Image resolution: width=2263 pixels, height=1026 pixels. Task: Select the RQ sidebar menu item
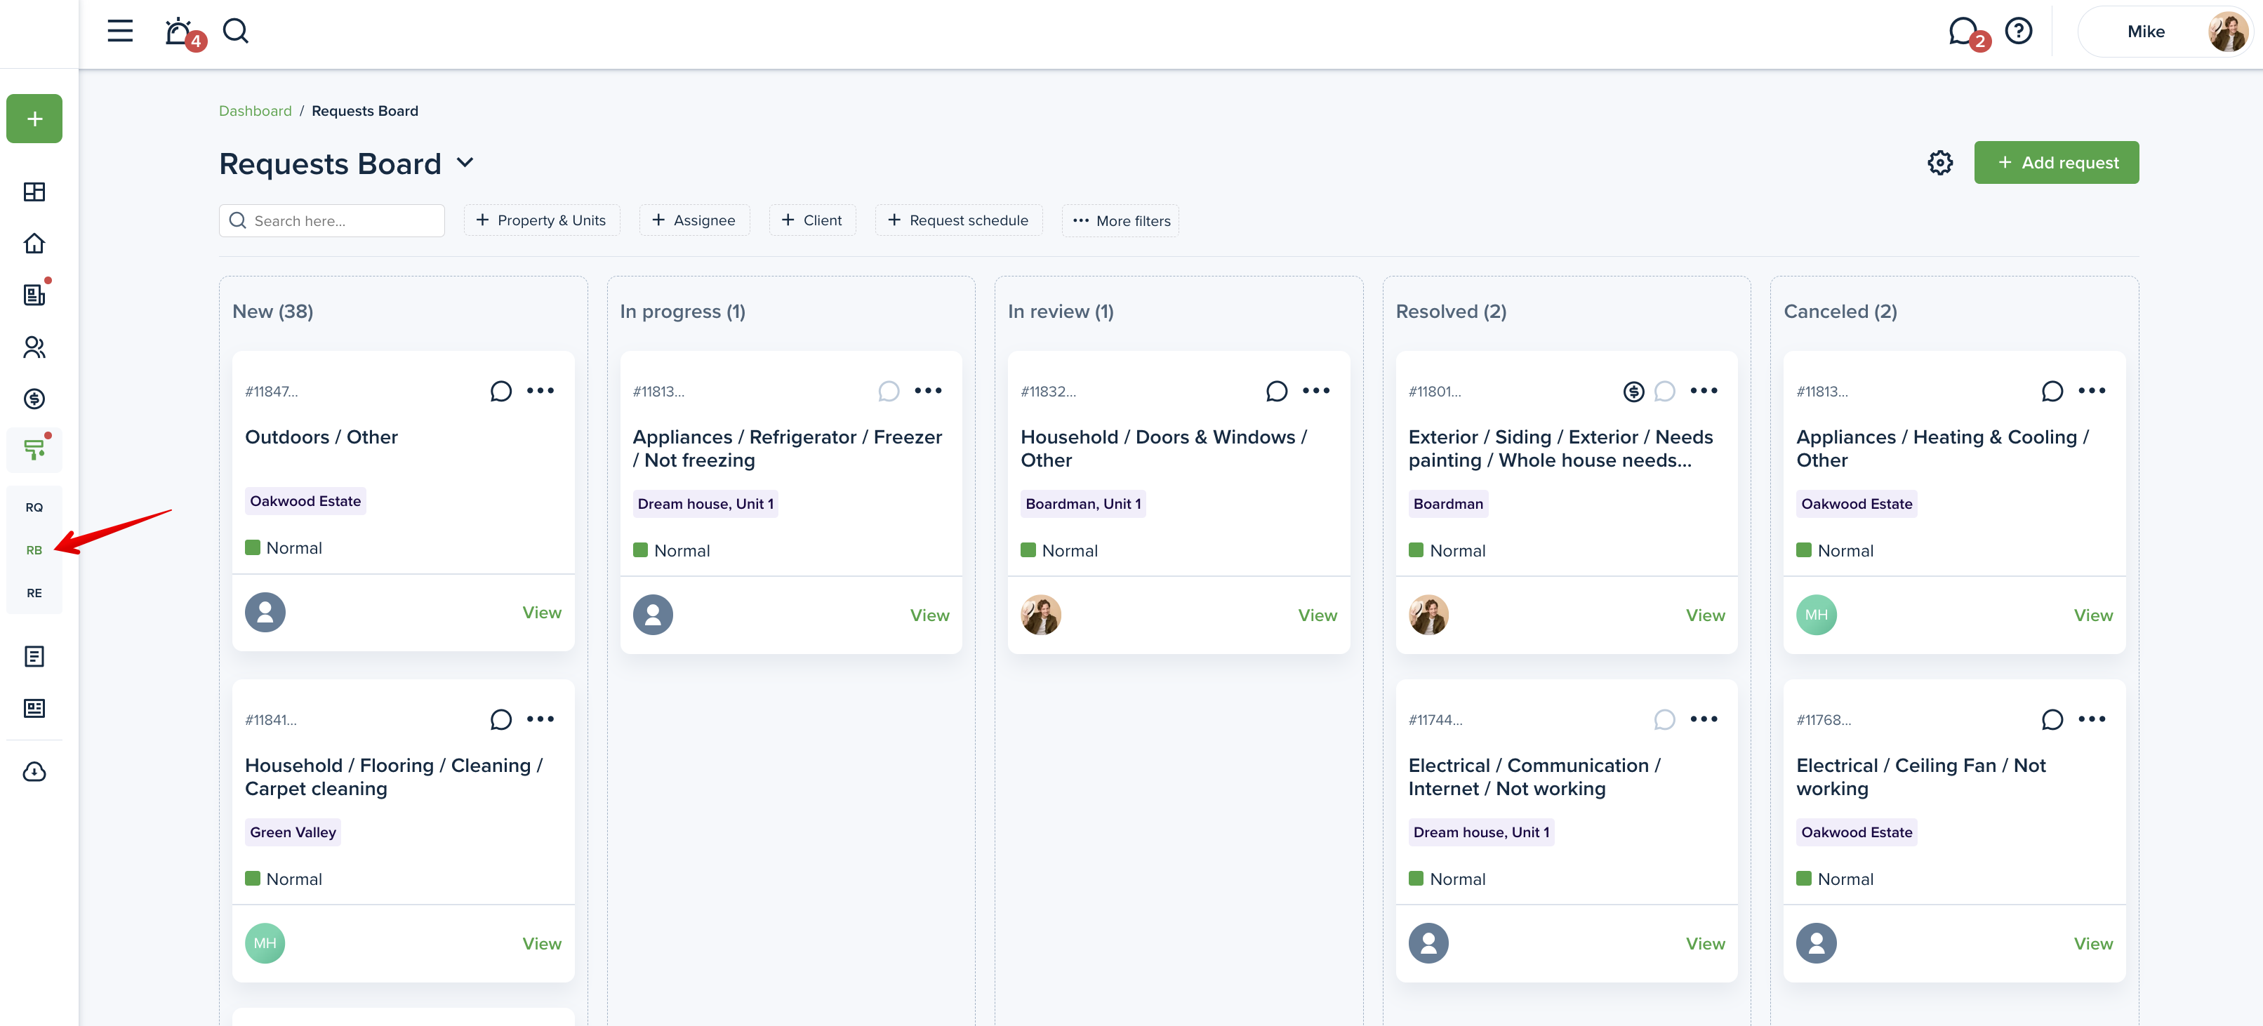(x=34, y=507)
